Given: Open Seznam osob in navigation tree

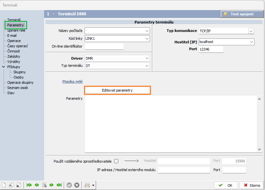Looking at the screenshot, I should pos(17,88).
